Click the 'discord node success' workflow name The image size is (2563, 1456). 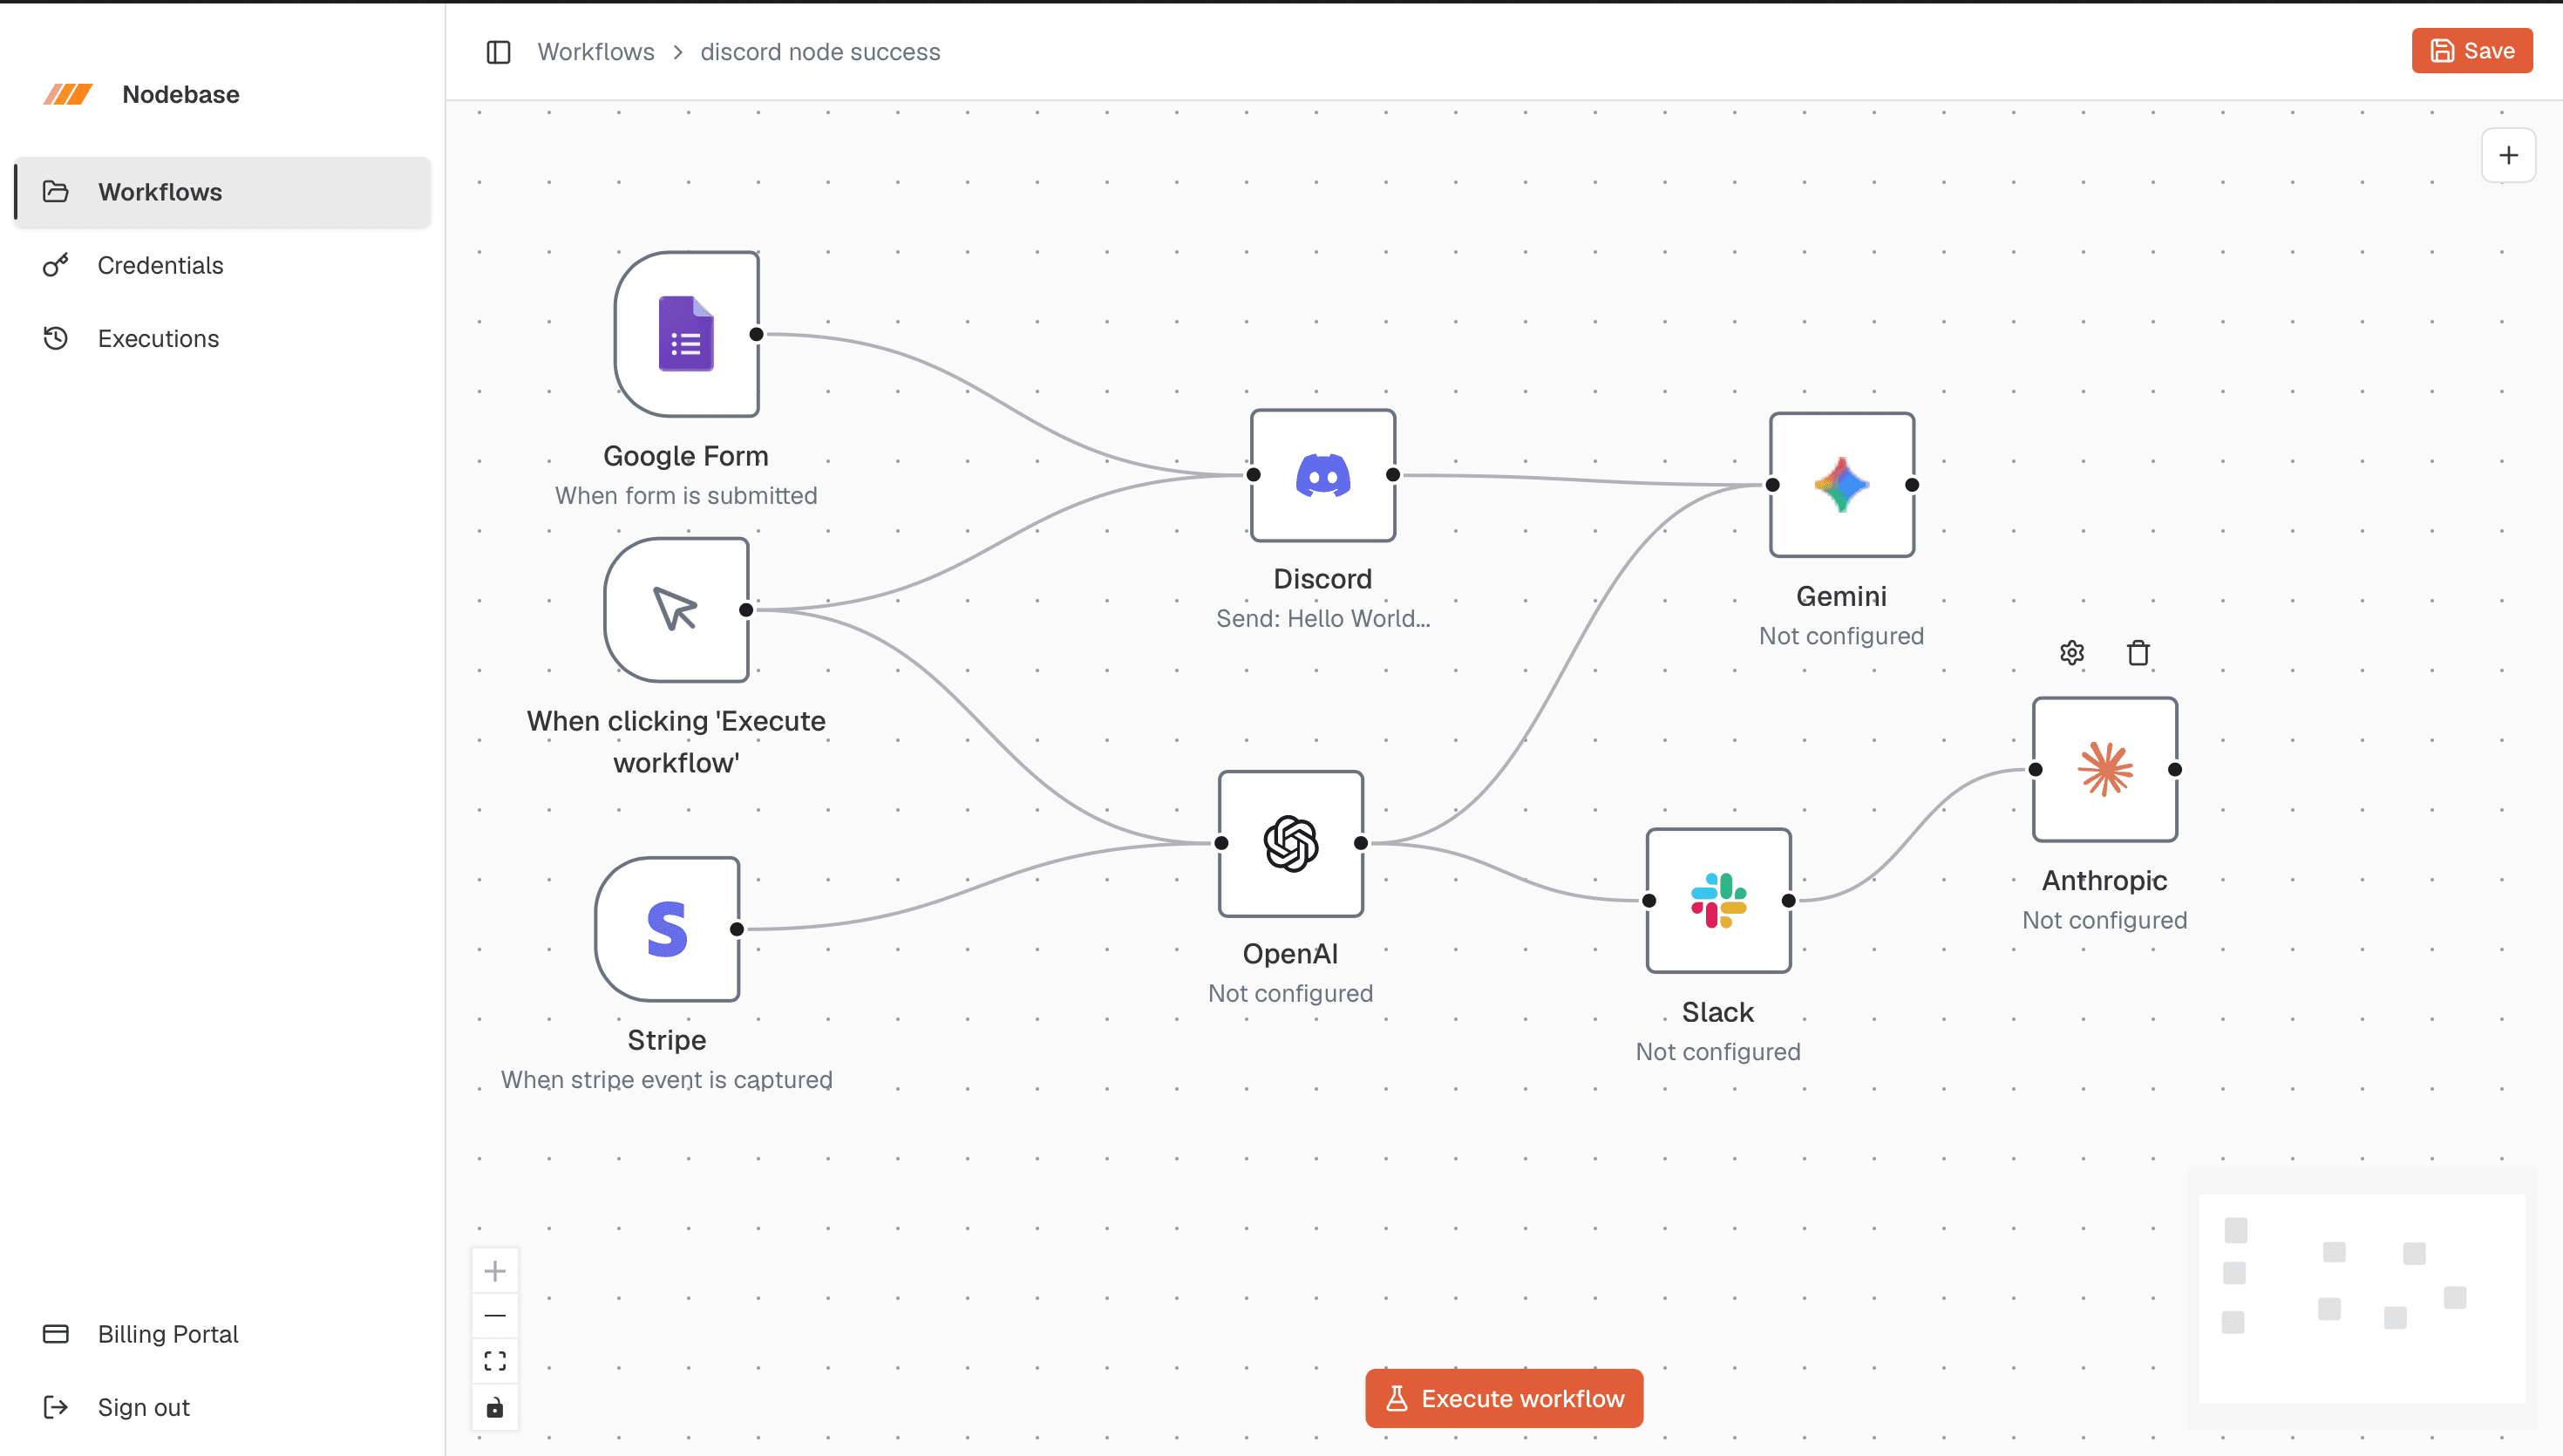(x=819, y=52)
